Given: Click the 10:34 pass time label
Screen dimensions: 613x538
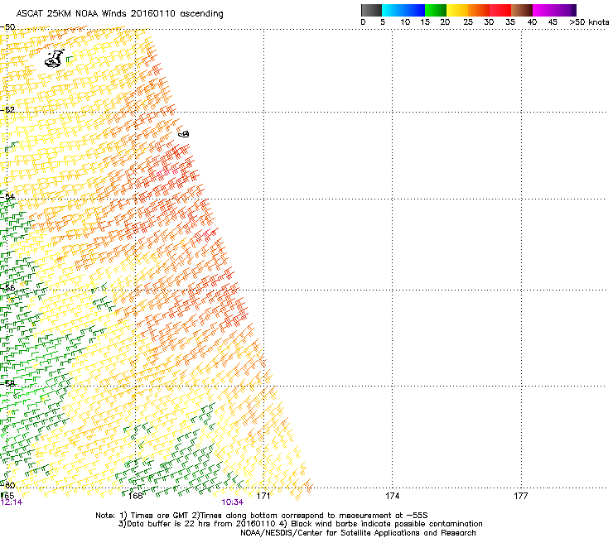Looking at the screenshot, I should pos(233,502).
